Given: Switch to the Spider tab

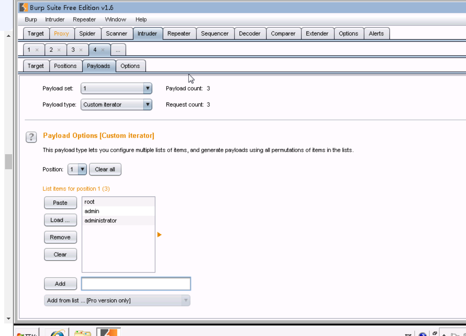Looking at the screenshot, I should point(87,33).
